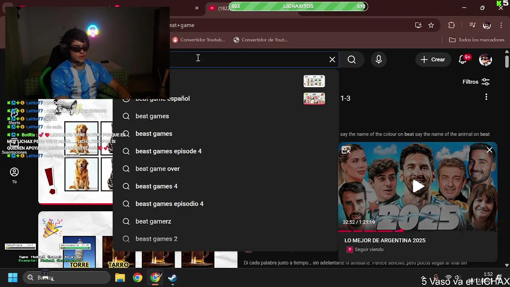Select suggestion 'beast games'
This screenshot has height=287, width=510.
coord(226,134)
